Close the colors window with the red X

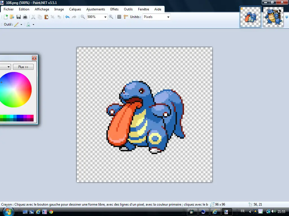coord(34,58)
